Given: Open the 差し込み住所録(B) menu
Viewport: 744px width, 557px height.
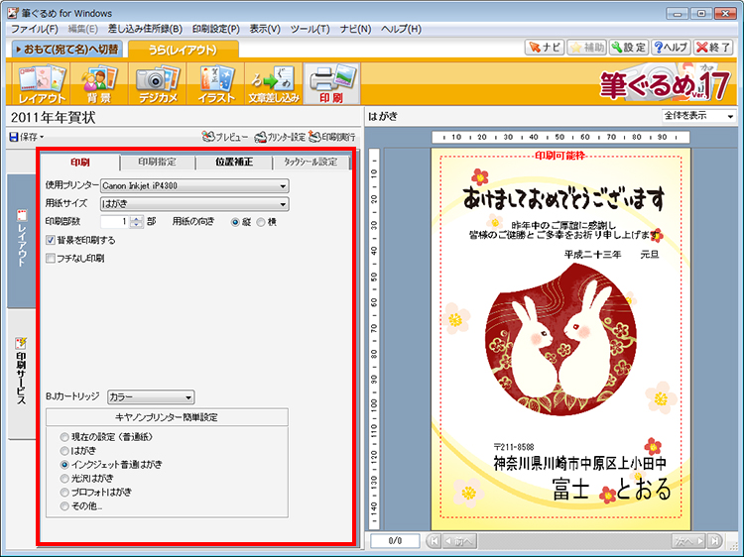Looking at the screenshot, I should 145,29.
